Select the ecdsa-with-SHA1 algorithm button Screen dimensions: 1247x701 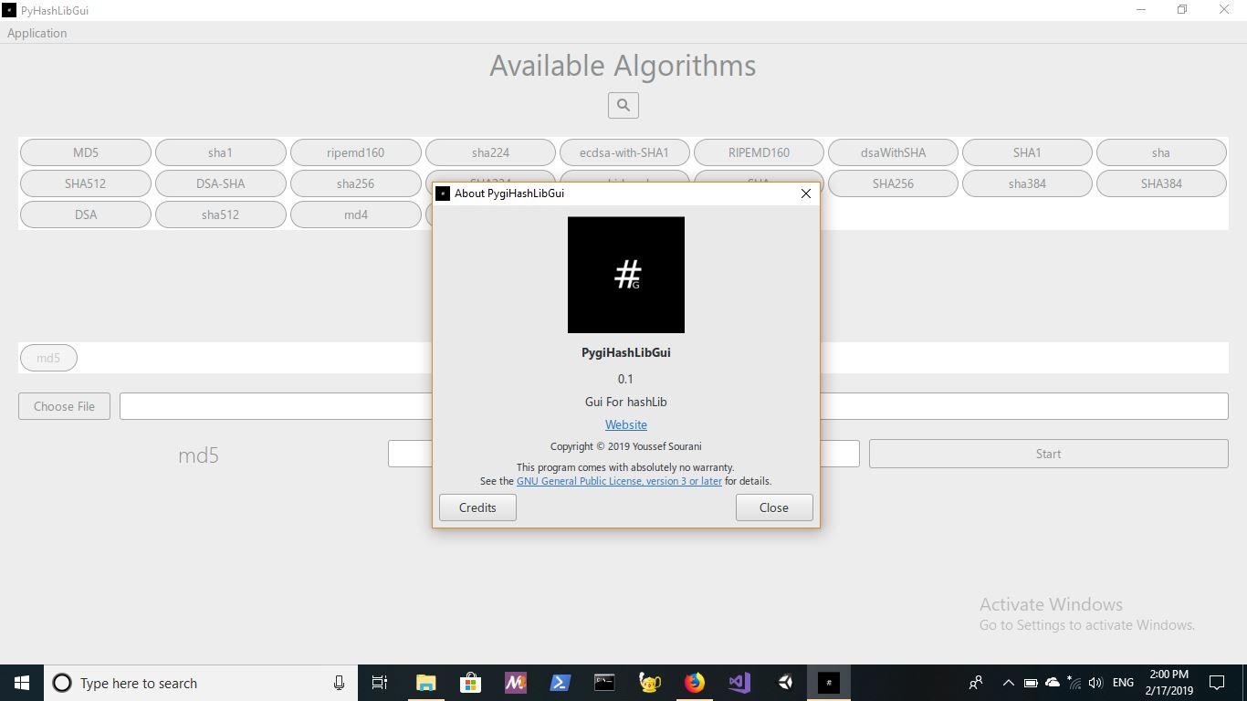(623, 152)
